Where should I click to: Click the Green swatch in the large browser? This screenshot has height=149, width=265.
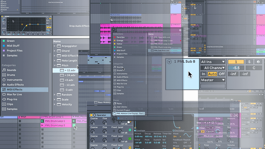(x=4, y=41)
